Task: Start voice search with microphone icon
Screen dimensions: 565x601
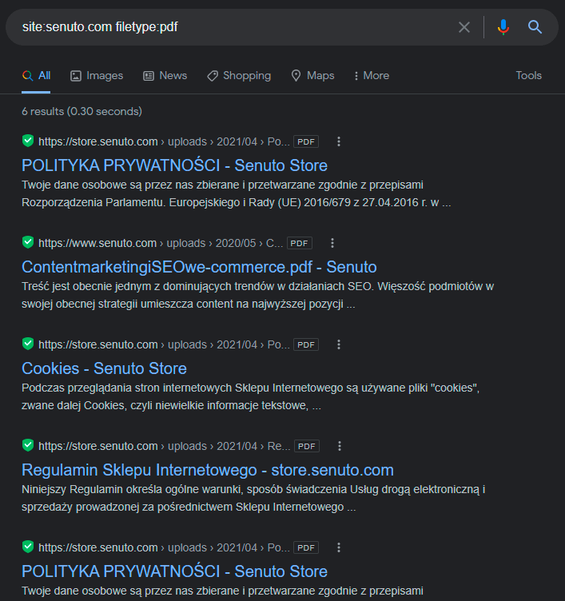Action: point(503,27)
